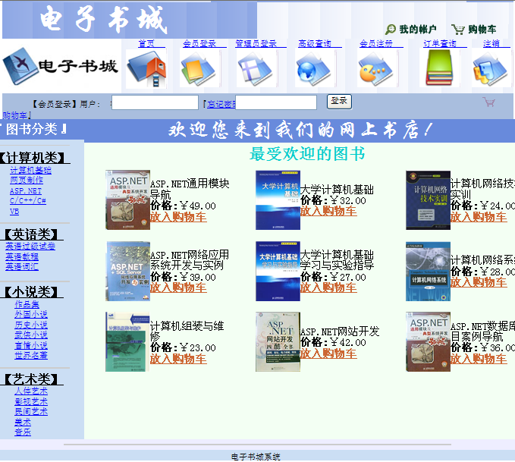
Task: Click the 电子书城 logo book icon
Action: coord(19,66)
